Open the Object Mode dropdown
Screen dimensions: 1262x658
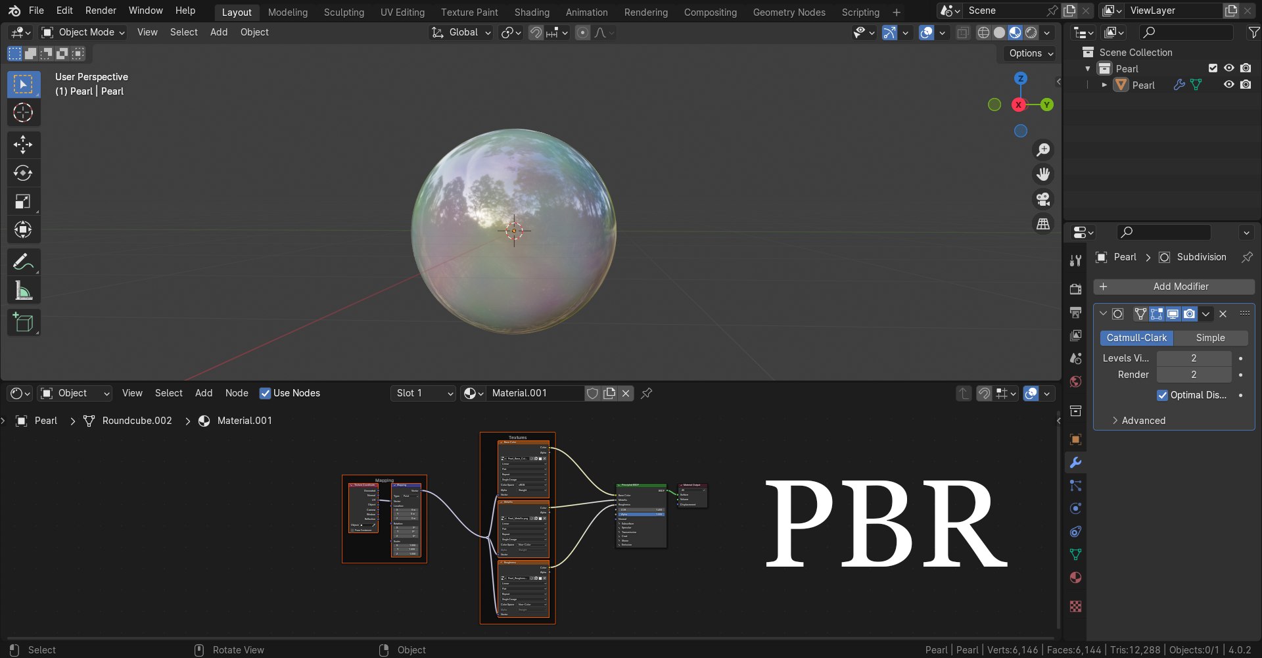tap(82, 32)
